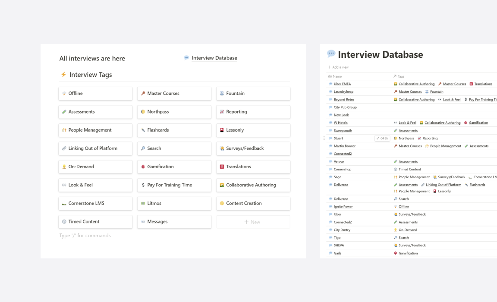Select the SHEVA row name
This screenshot has width=497, height=302.
pyautogui.click(x=339, y=245)
